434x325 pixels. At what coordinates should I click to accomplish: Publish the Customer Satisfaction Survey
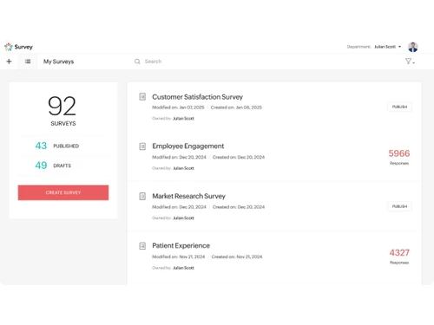click(x=399, y=107)
